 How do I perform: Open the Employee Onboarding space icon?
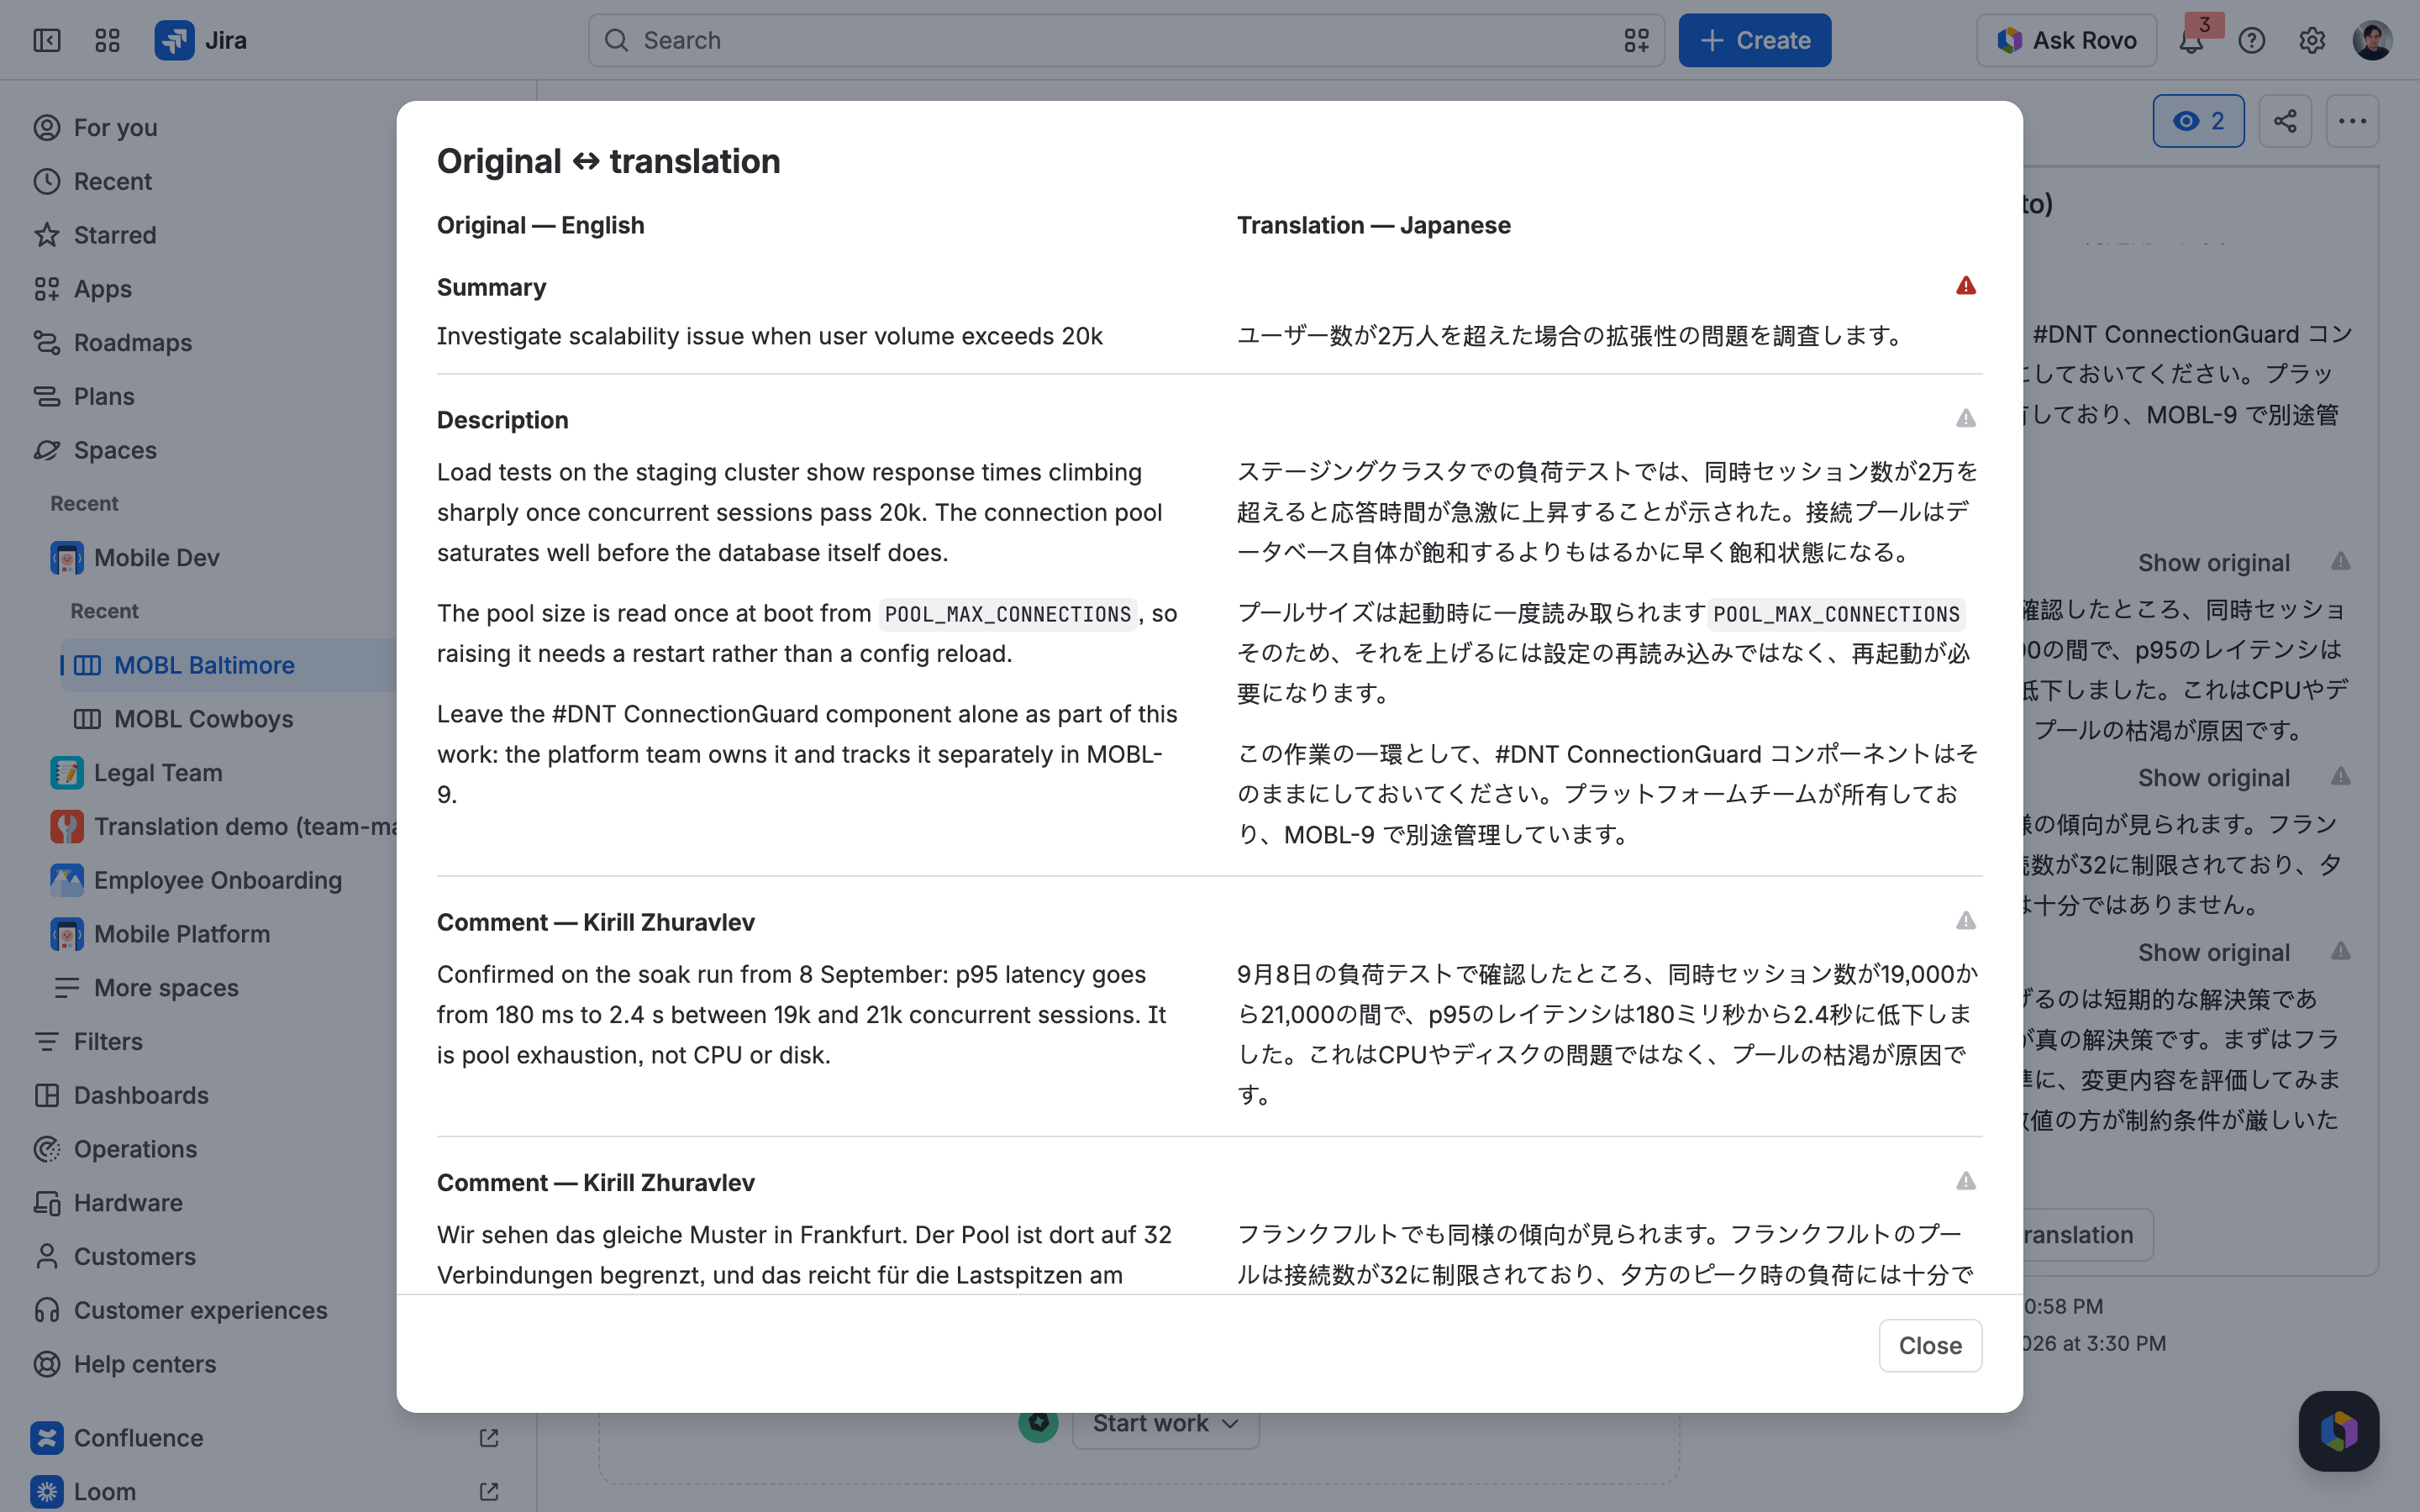pos(67,880)
